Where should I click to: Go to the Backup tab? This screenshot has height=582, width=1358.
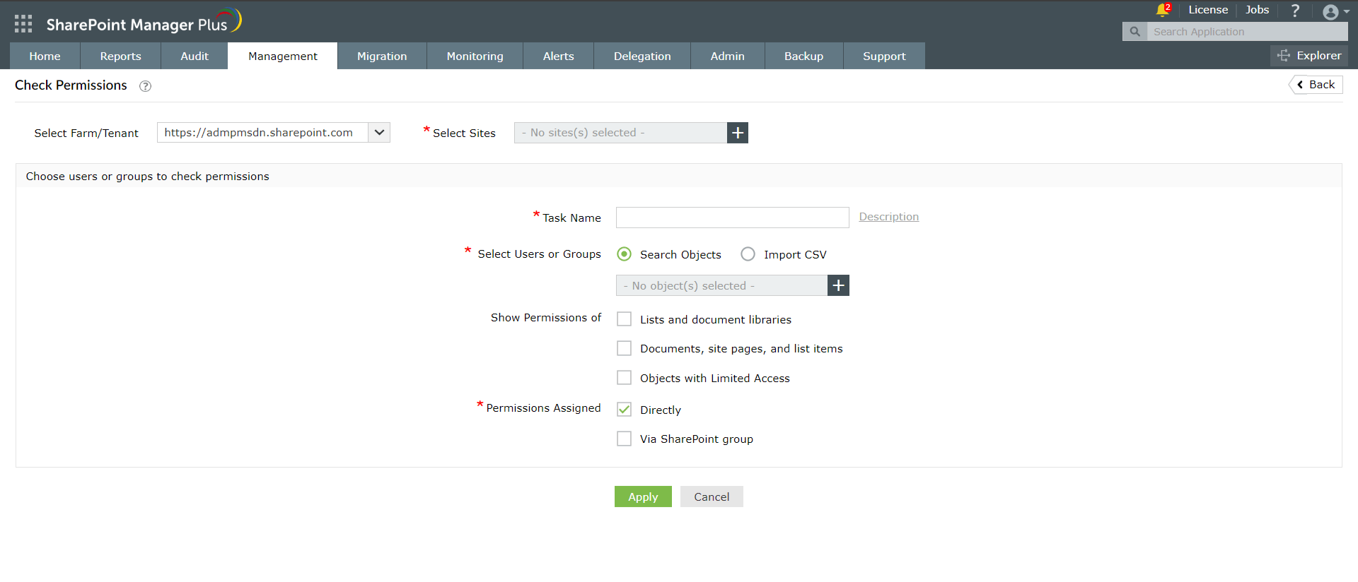803,56
